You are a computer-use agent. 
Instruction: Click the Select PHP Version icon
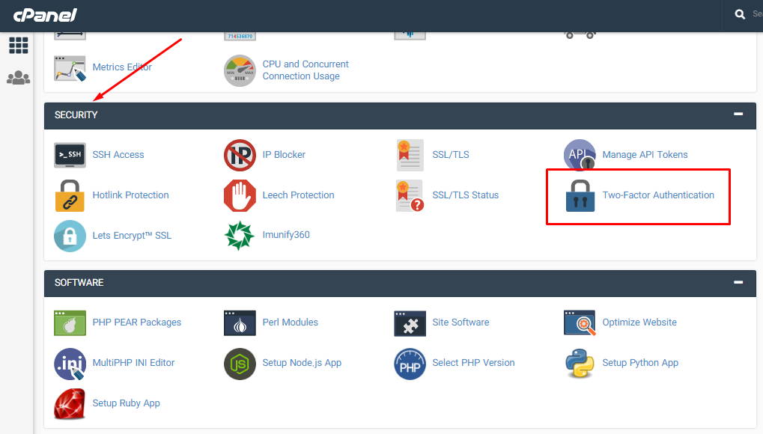(x=410, y=364)
